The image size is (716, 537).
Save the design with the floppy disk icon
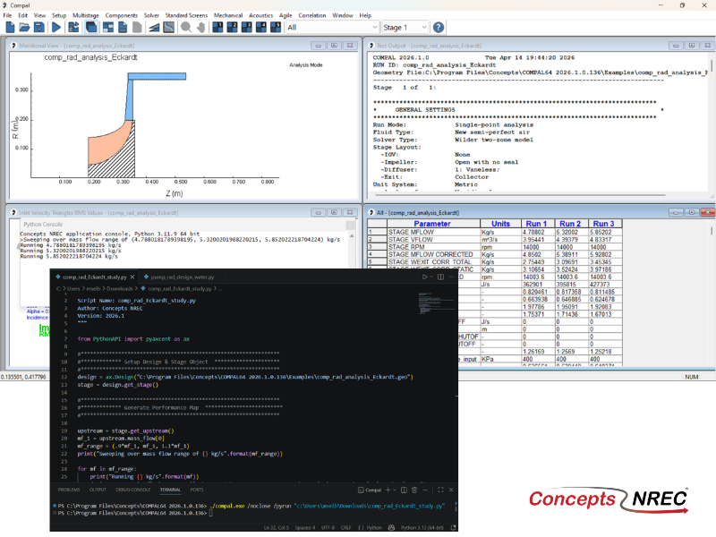click(39, 28)
